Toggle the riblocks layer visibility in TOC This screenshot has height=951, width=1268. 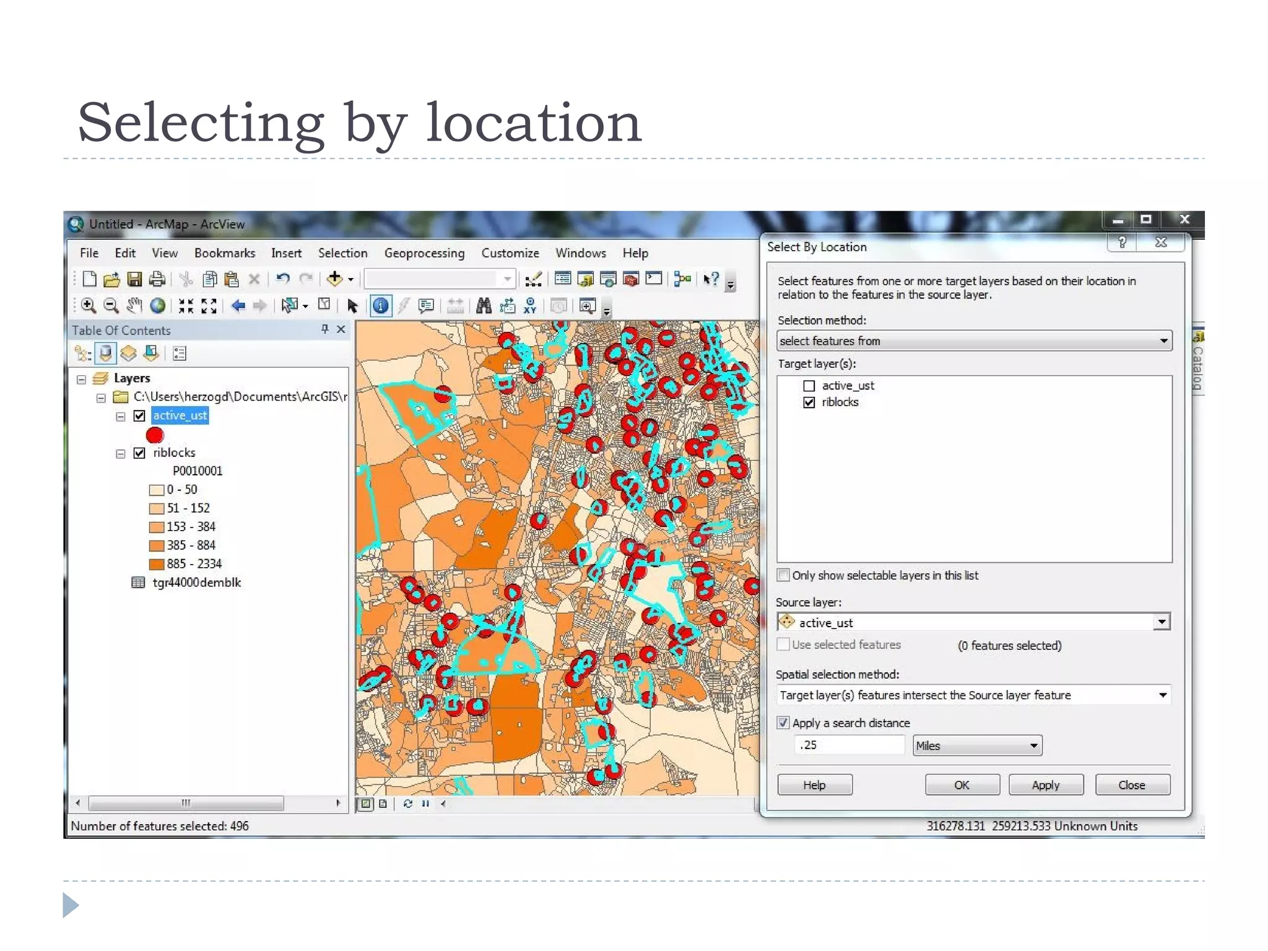pos(139,453)
